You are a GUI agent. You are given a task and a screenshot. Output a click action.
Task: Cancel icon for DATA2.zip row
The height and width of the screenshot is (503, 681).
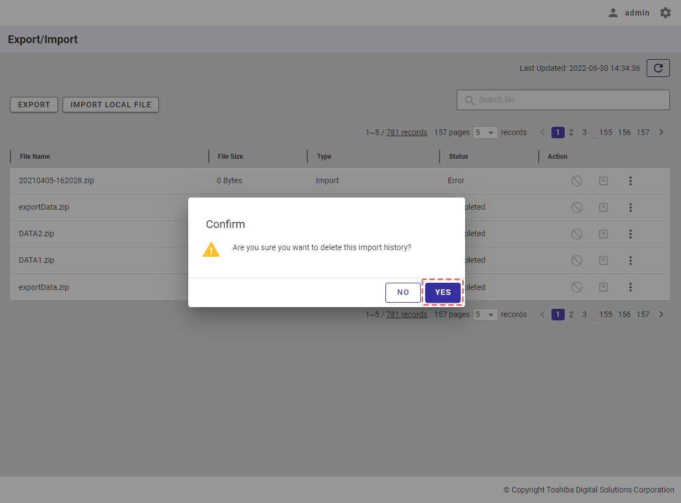577,234
